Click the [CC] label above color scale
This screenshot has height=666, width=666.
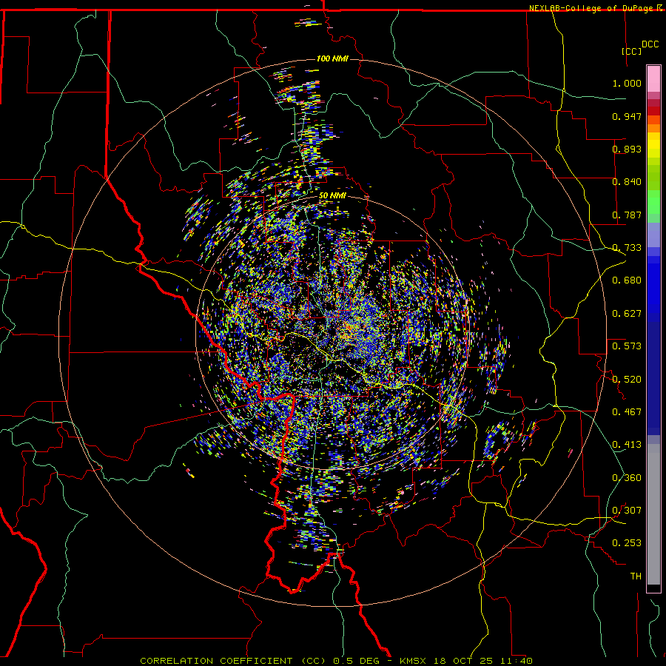pos(631,51)
